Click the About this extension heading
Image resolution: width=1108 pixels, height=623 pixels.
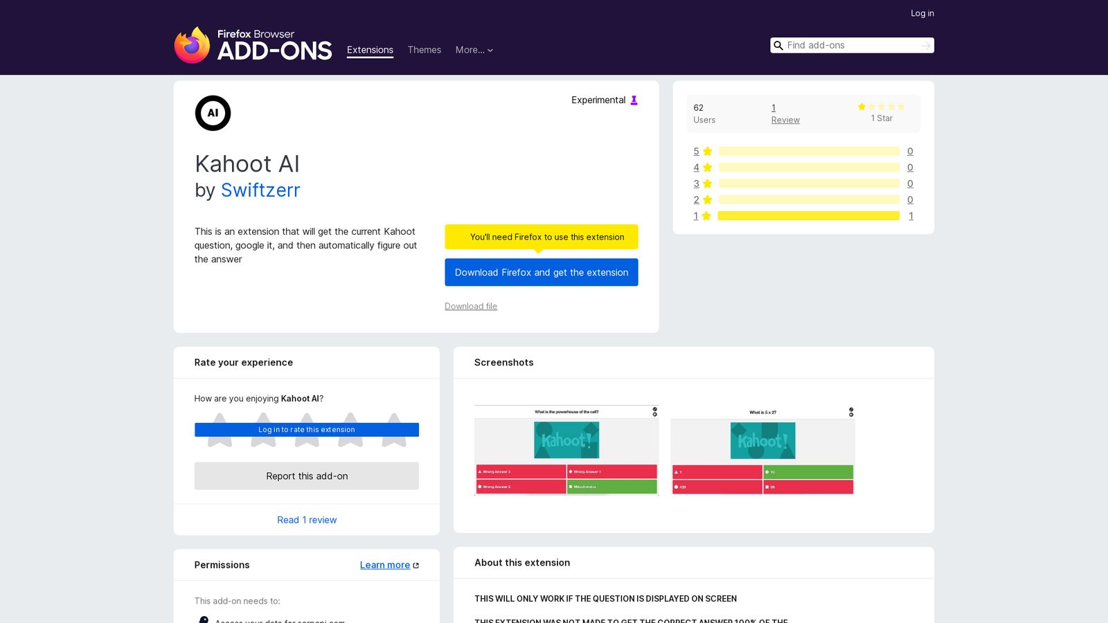point(522,563)
